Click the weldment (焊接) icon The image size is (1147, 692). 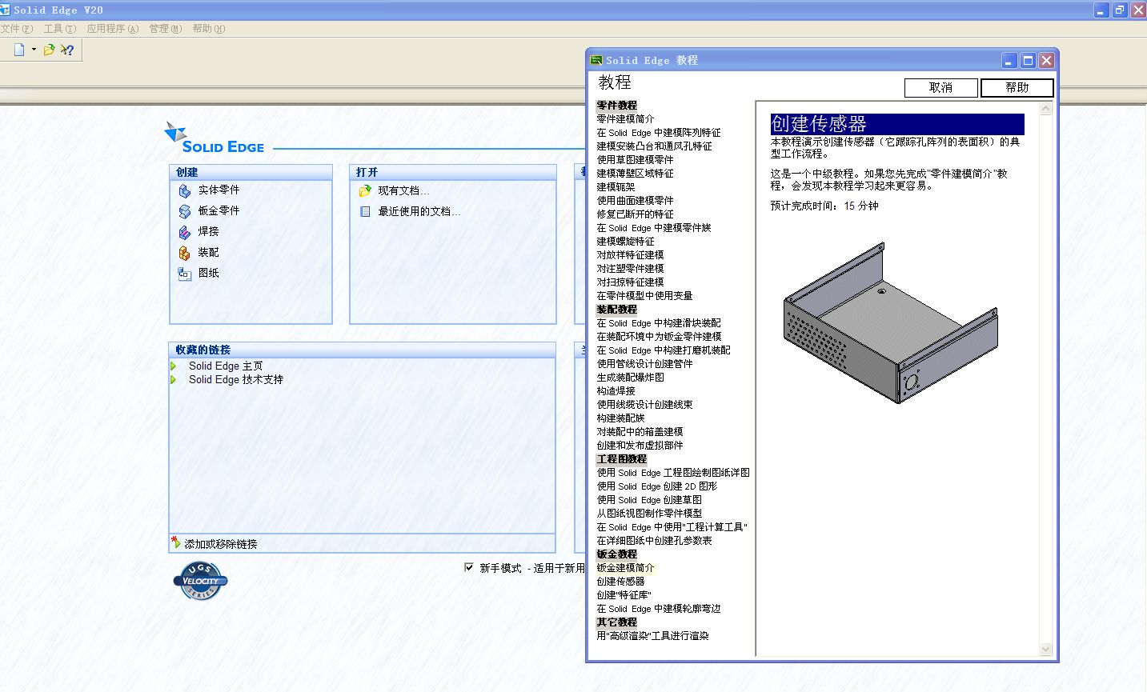(185, 232)
